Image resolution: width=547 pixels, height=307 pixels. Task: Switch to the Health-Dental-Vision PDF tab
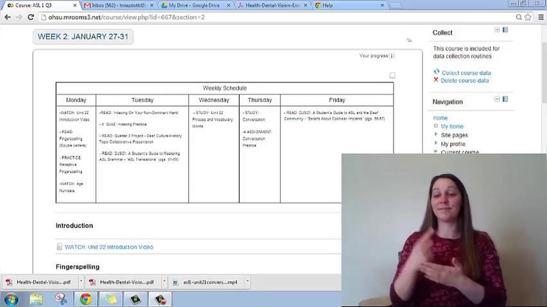(272, 5)
